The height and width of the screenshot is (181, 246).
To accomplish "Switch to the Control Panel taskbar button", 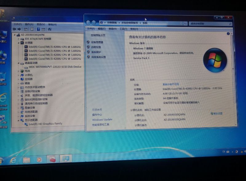I will click(66, 159).
